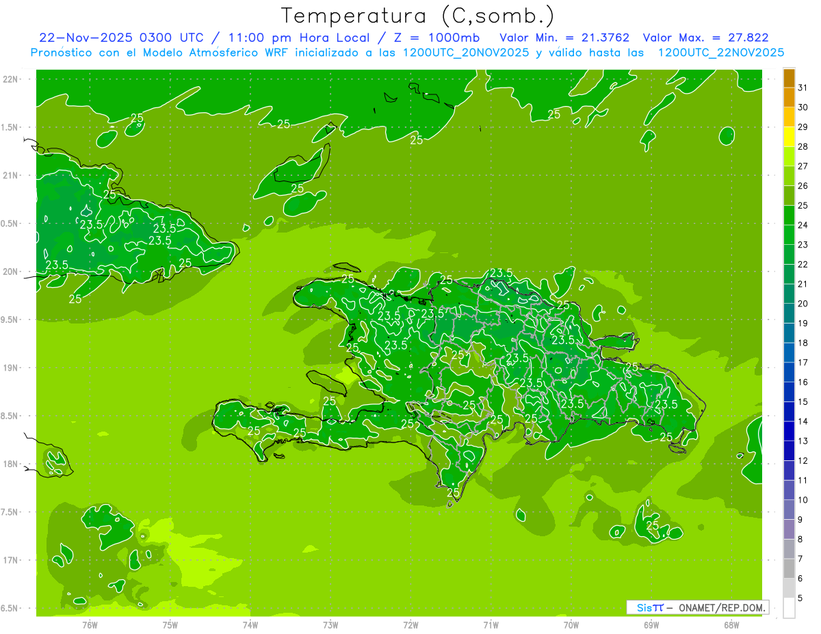
Task: Select "Valor Max. = 27.822" in header
Action: [705, 38]
